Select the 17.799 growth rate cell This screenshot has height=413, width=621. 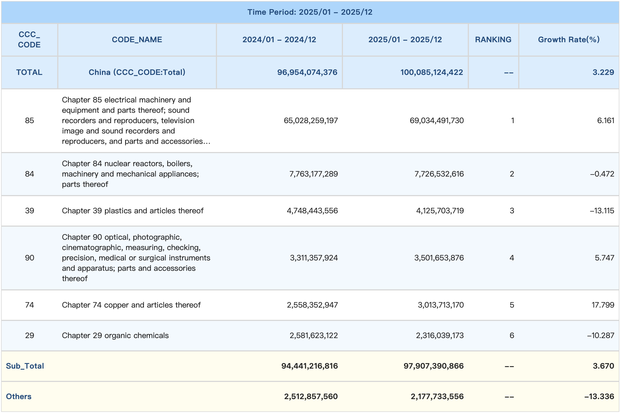click(603, 305)
